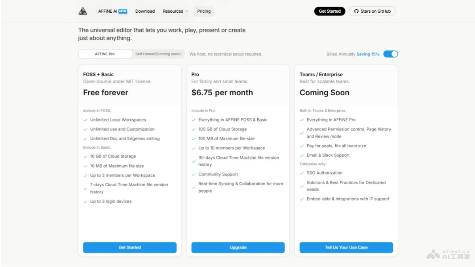Click checkmark beside Up to 3 login devices
475x267 pixels.
tap(85, 202)
